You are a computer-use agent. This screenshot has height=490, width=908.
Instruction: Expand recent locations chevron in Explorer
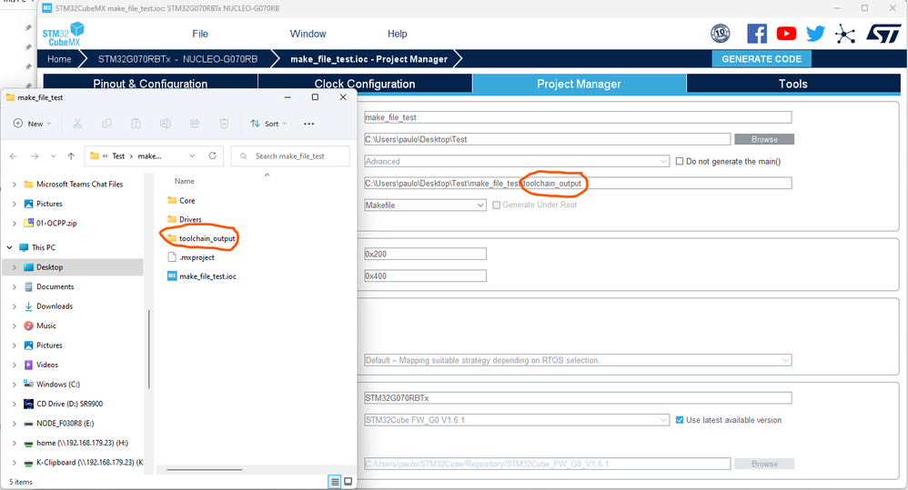pyautogui.click(x=54, y=156)
